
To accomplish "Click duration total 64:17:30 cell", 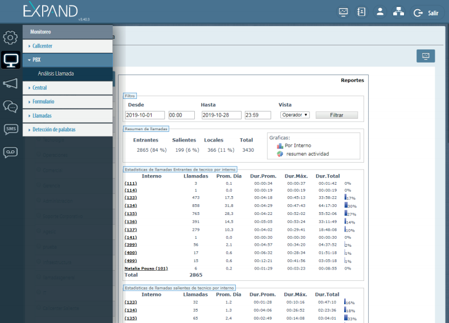I will pyautogui.click(x=328, y=206).
